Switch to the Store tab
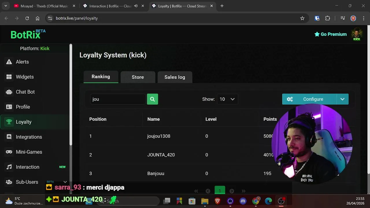Viewport: 370px width, 208px height. click(138, 77)
